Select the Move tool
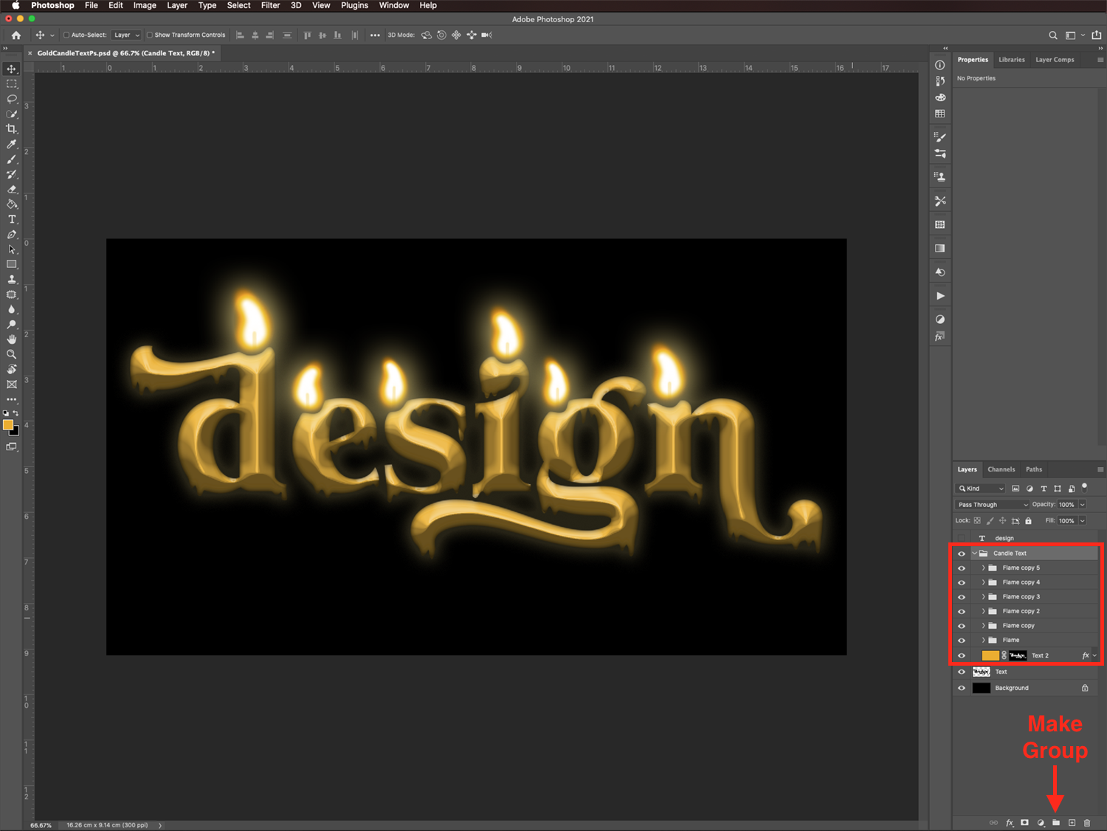This screenshot has height=831, width=1107. 12,69
